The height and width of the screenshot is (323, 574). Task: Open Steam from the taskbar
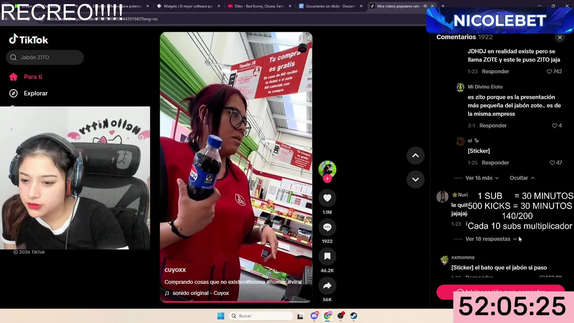354,316
